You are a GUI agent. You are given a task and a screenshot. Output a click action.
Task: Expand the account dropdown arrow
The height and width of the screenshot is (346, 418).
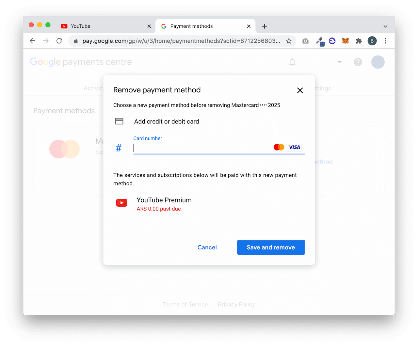tap(340, 62)
